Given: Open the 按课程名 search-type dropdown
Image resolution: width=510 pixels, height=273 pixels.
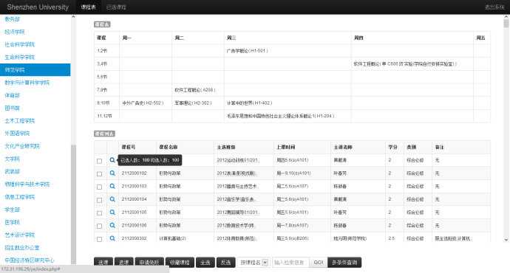Looking at the screenshot, I should [x=254, y=262].
